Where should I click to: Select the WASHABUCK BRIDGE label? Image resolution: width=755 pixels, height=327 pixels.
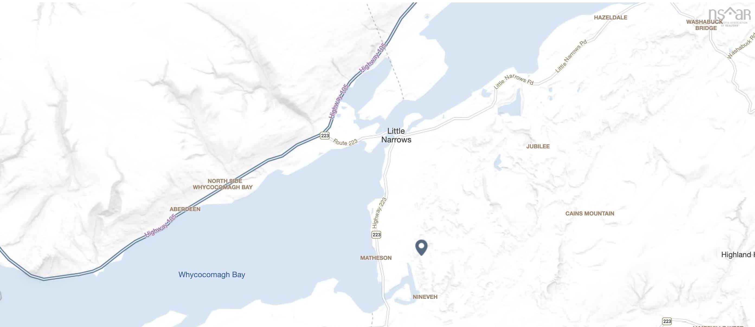tap(705, 25)
